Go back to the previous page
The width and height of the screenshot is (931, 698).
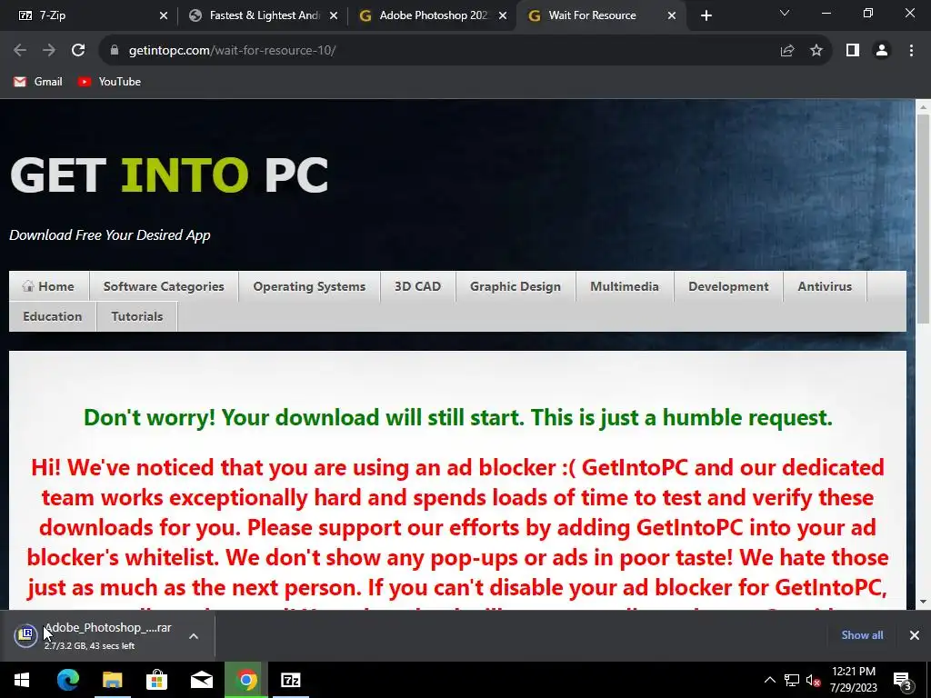pyautogui.click(x=20, y=51)
